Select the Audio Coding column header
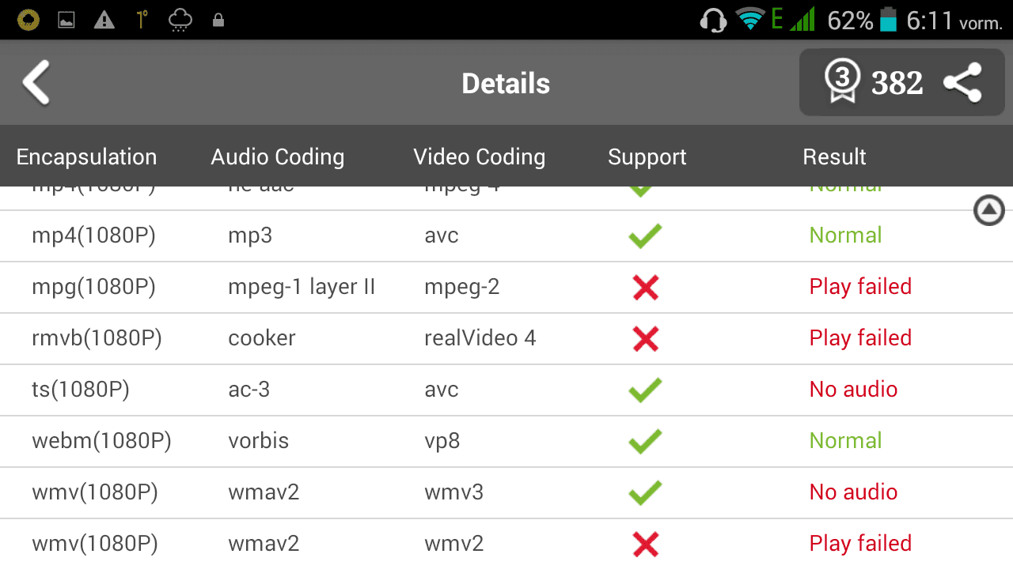Screen dimensions: 1013x569 click(x=278, y=156)
